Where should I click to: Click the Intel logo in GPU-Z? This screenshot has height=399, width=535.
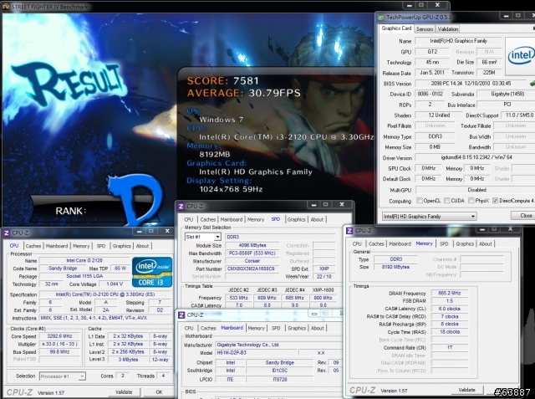tap(520, 56)
